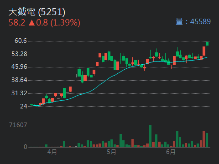Click the stock title 天鉞電 (5251)
The image size is (219, 164).
point(37,12)
